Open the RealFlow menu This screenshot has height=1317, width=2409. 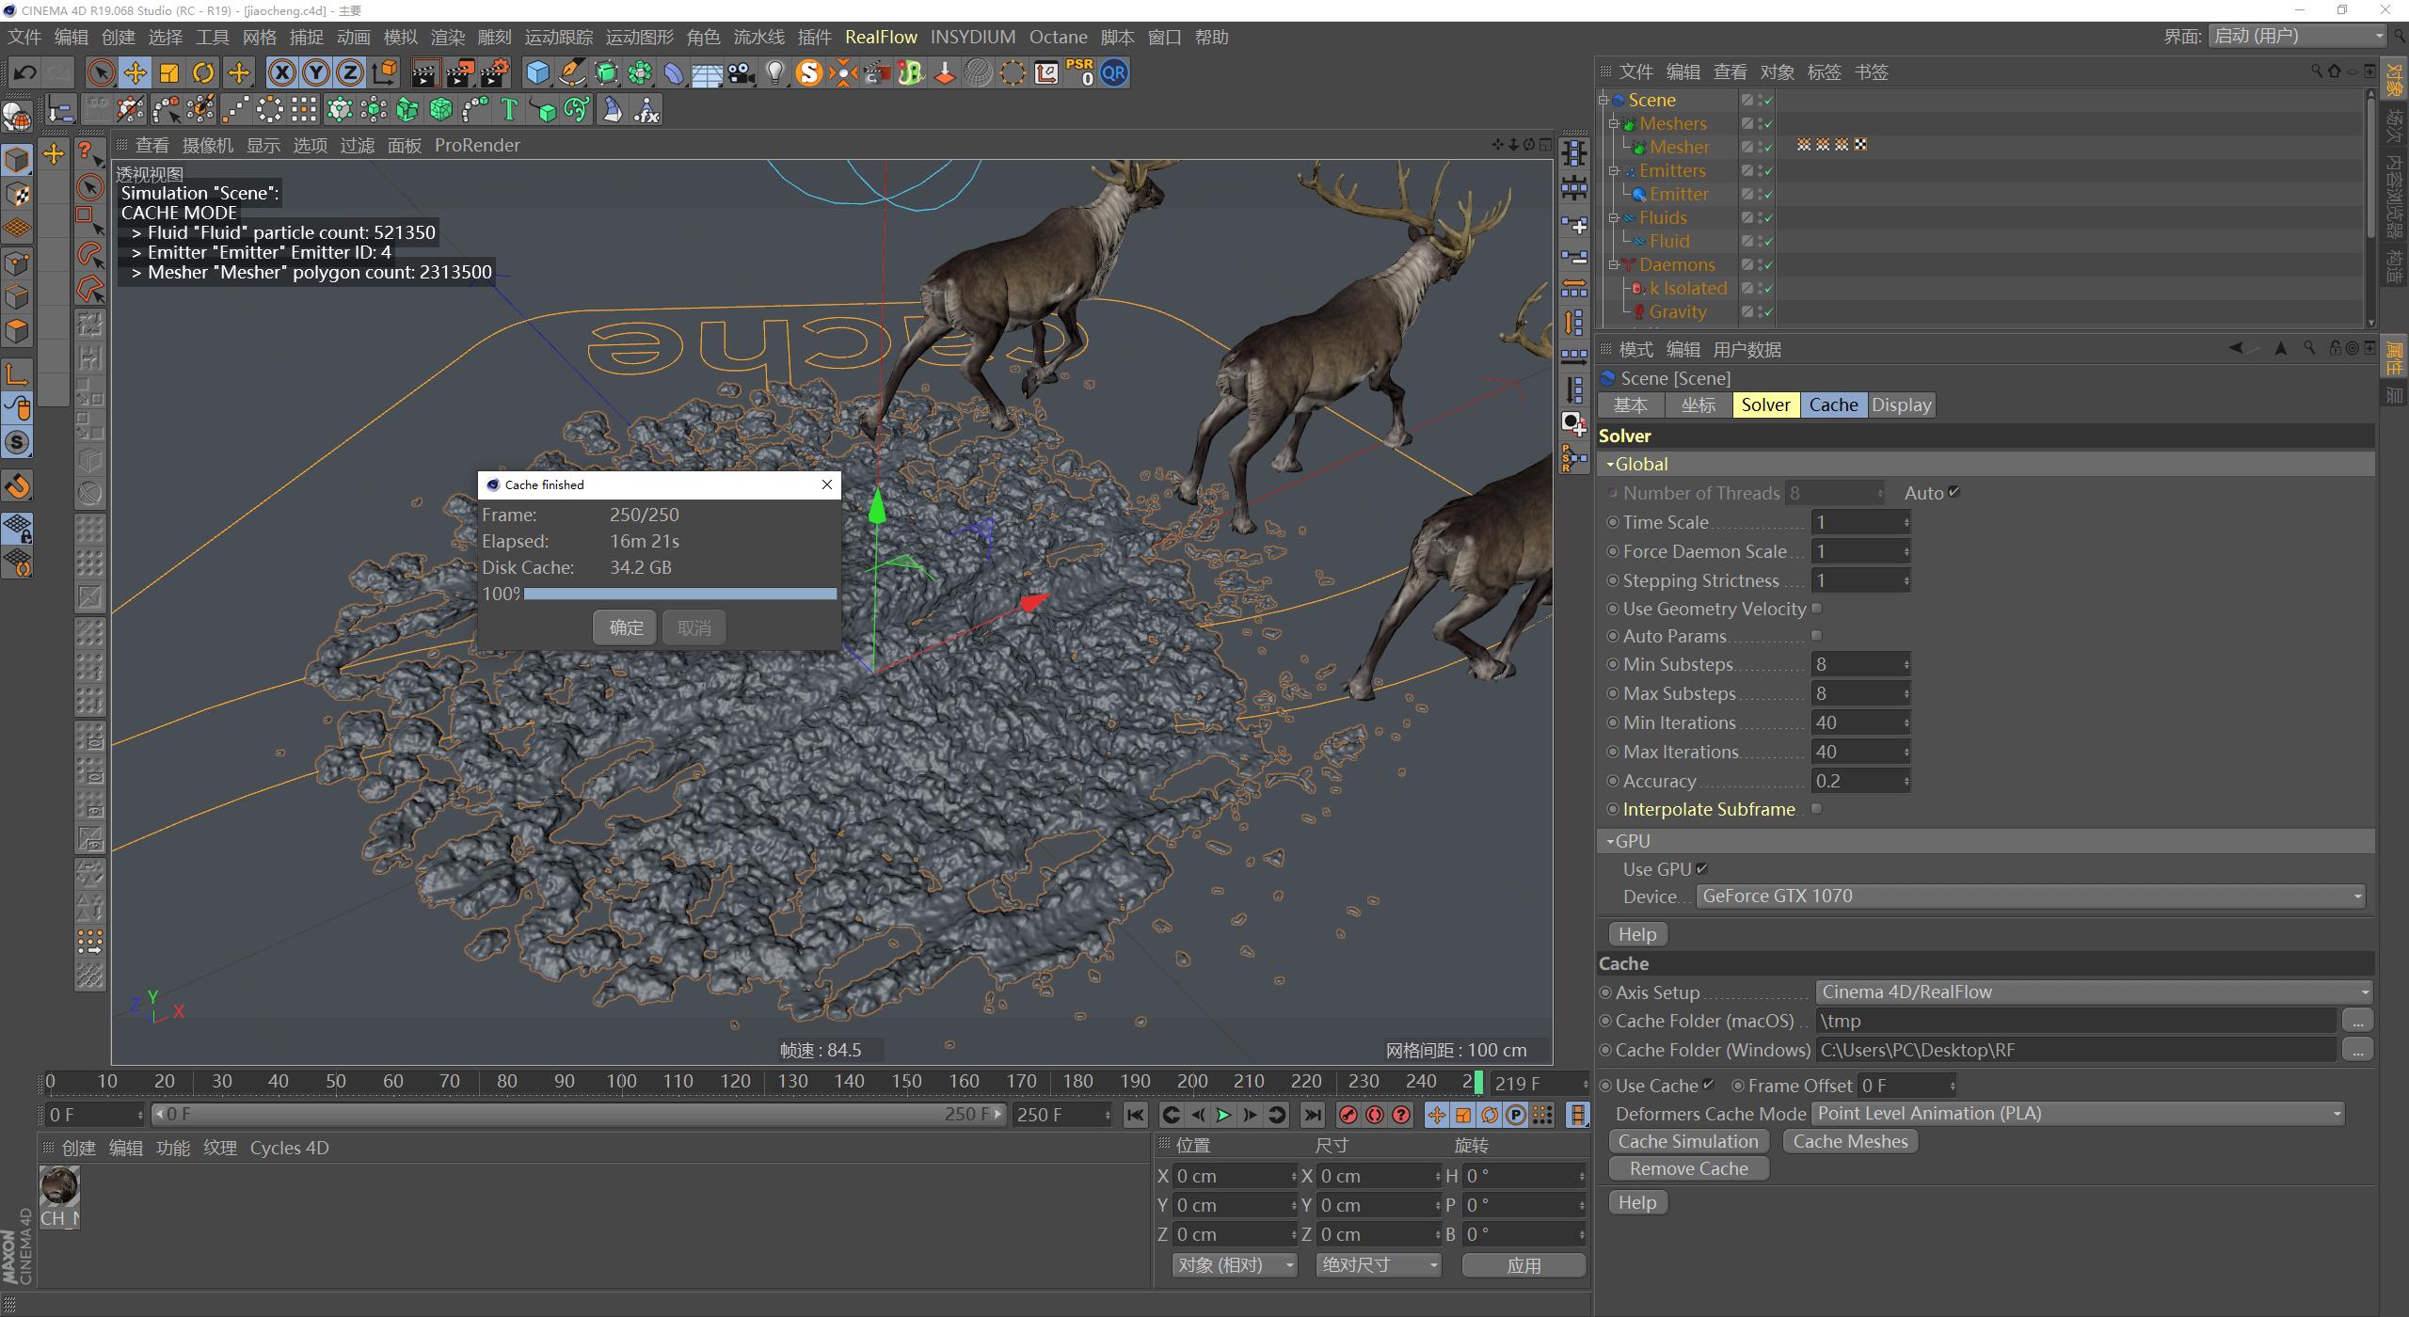coord(881,37)
